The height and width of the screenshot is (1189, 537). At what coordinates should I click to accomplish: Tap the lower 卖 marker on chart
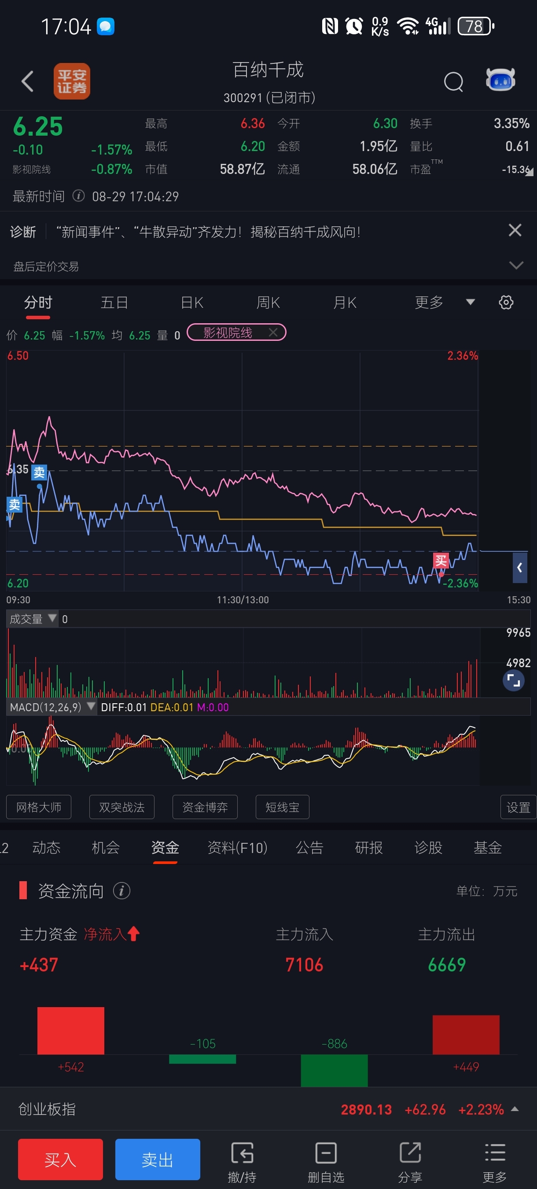14,505
